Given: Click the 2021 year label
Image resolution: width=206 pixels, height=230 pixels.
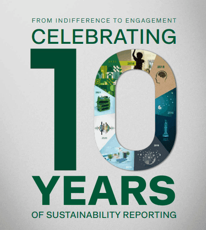Looking at the screenshot, I should [98, 92].
